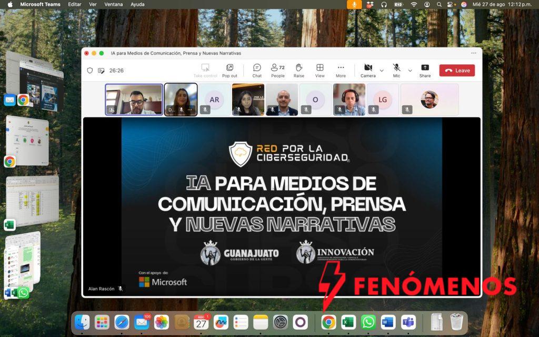Open the Ayuda menu
The height and width of the screenshot is (337, 539).
coord(137,4)
